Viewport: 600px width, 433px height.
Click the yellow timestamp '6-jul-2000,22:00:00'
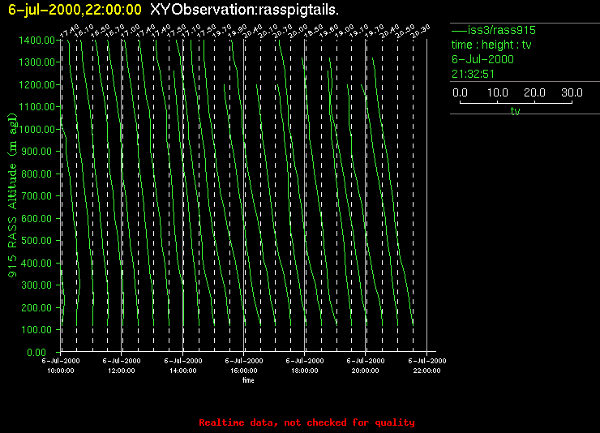tap(75, 10)
